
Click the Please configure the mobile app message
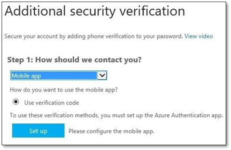click(x=111, y=131)
